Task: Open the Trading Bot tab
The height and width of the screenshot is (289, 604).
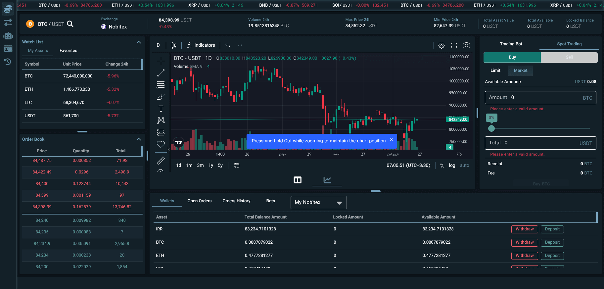Action: [x=511, y=44]
